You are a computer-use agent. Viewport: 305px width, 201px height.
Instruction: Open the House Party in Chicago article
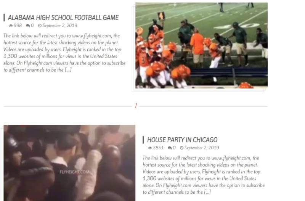pyautogui.click(x=182, y=140)
